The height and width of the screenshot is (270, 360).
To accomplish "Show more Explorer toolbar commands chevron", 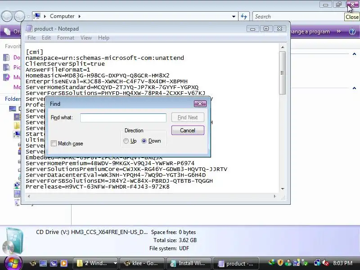I will tap(339, 31).
